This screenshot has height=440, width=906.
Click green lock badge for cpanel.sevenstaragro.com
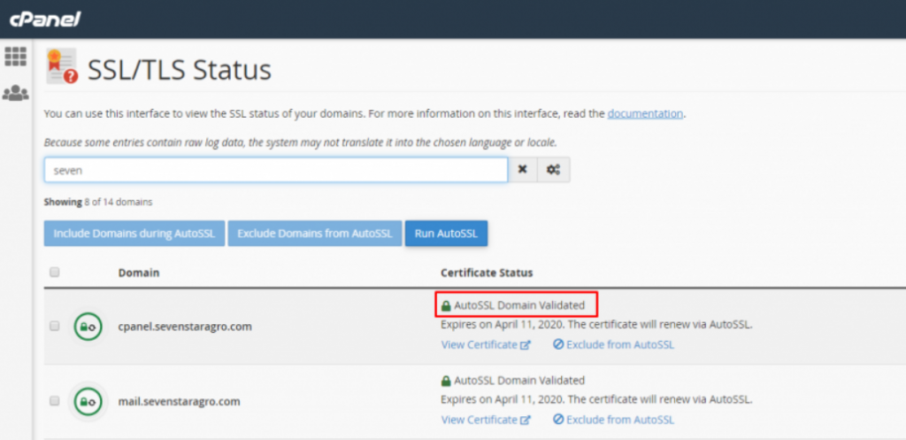(88, 327)
